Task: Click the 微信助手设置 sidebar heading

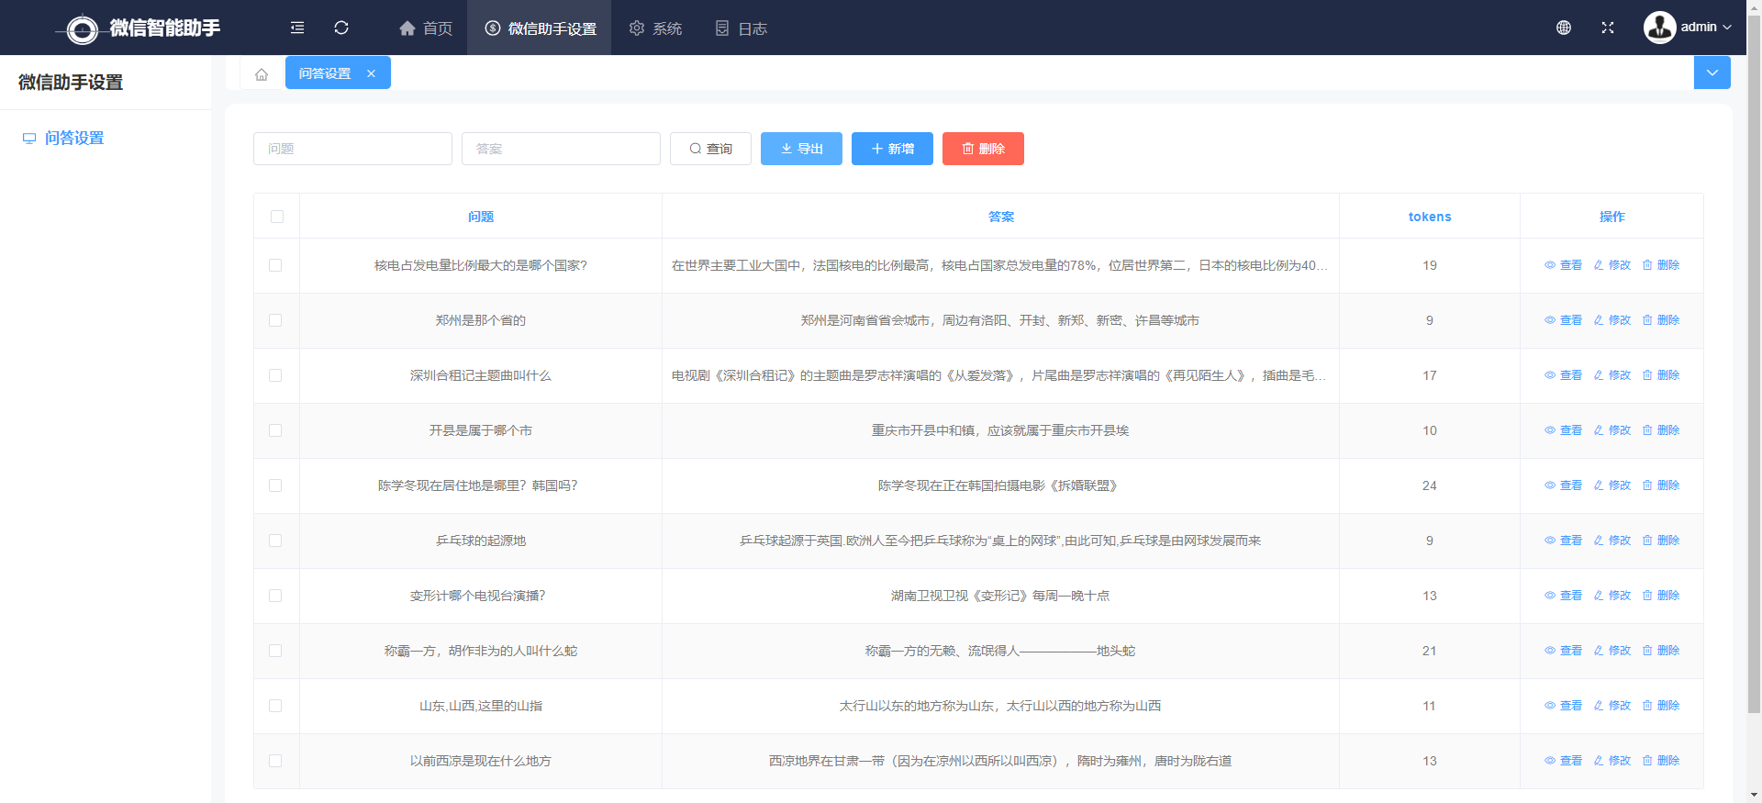Action: (71, 83)
